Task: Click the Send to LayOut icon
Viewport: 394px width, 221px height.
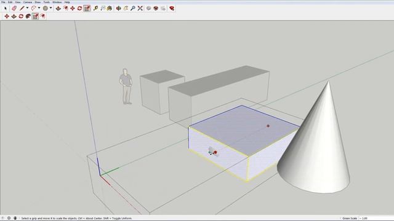Action: click(163, 8)
